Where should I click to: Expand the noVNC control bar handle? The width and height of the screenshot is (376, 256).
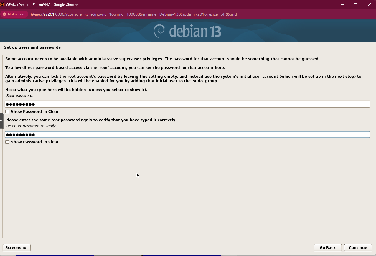pyautogui.click(x=1, y=121)
